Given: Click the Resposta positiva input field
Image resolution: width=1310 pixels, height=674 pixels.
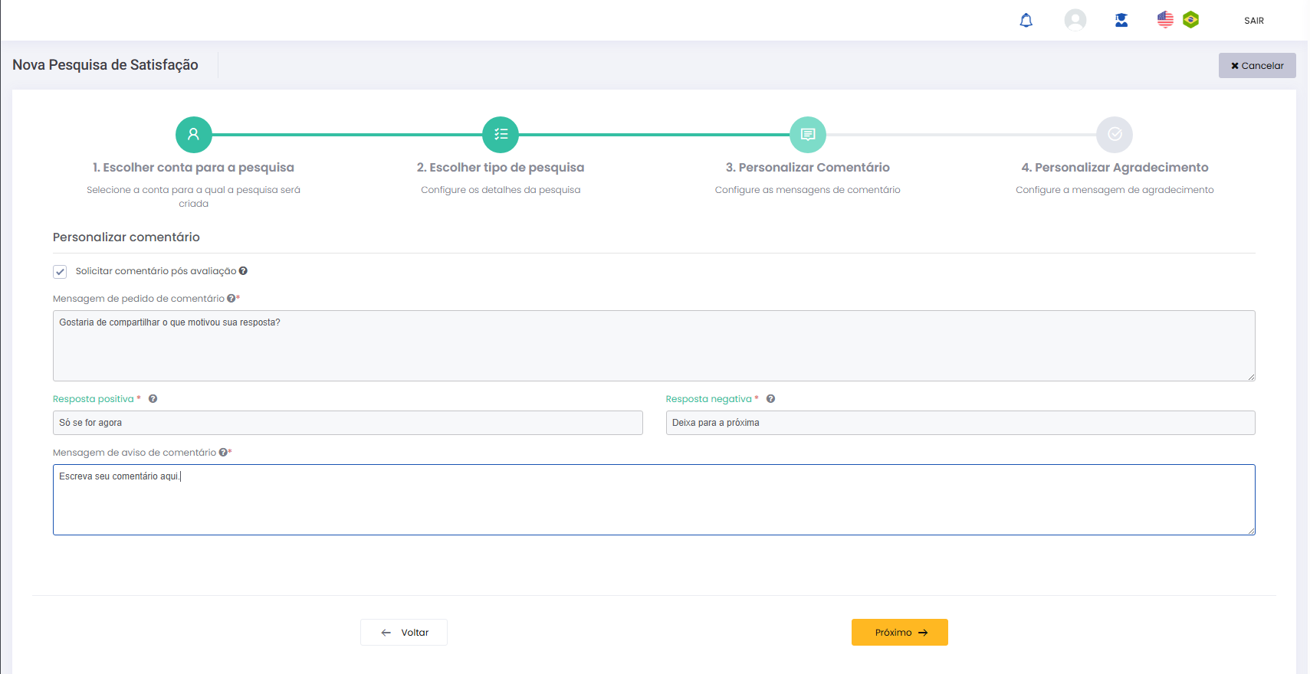Looking at the screenshot, I should [x=347, y=423].
